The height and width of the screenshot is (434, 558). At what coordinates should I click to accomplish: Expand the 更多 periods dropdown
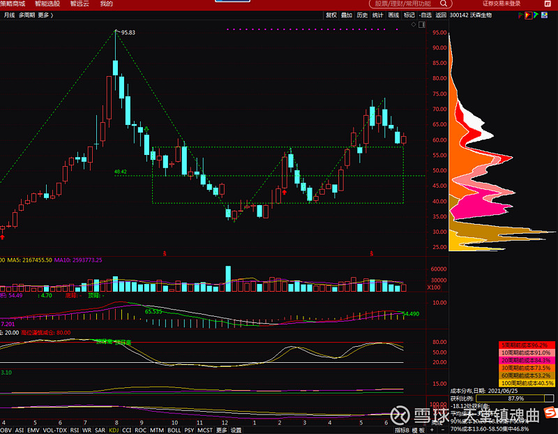click(x=45, y=15)
